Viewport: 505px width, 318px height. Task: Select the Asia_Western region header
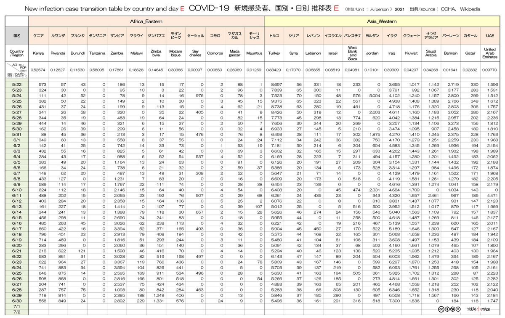382,21
